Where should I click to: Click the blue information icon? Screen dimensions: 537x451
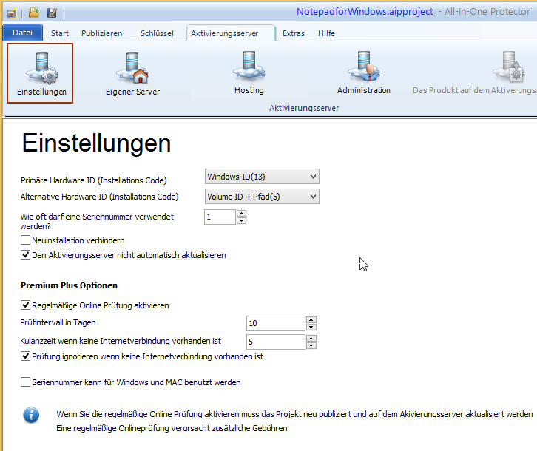coord(30,414)
